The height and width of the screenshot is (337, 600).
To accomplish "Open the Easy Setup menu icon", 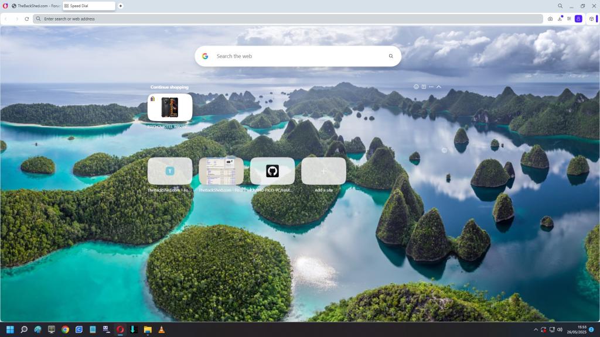I will coord(569,19).
